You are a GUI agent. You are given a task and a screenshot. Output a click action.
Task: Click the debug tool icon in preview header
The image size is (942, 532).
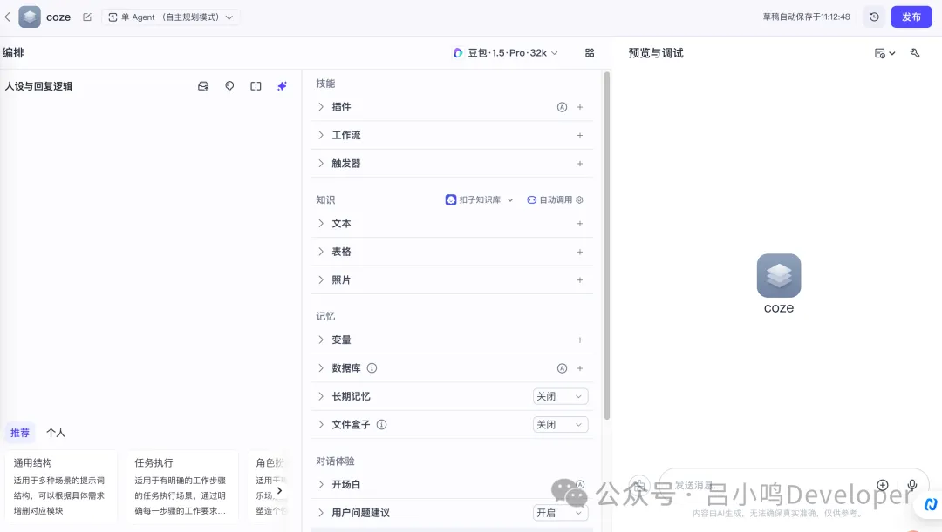[915, 53]
